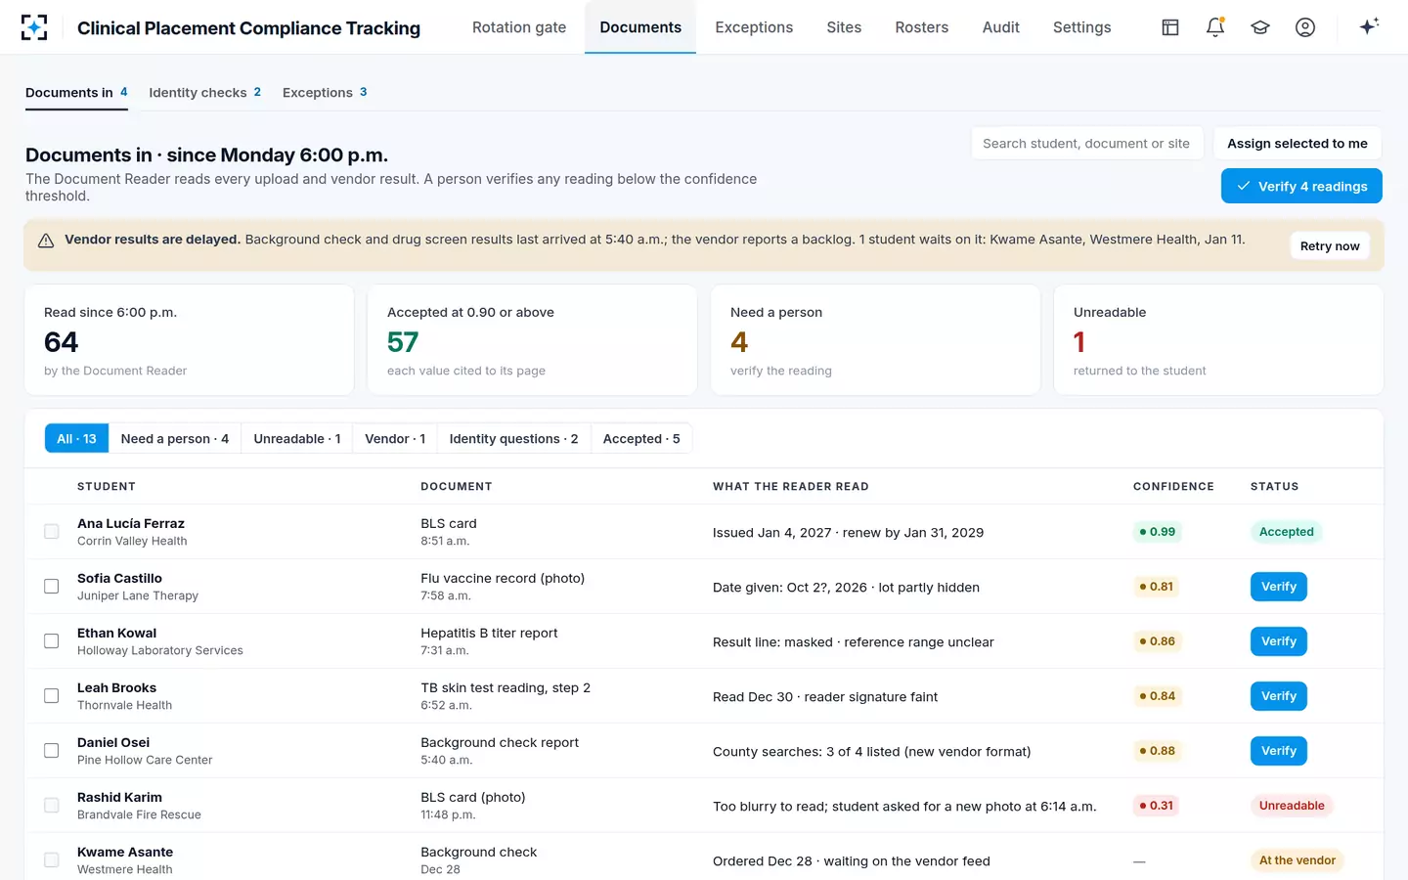Click the Accepted at 0.90 or above card

tap(532, 340)
